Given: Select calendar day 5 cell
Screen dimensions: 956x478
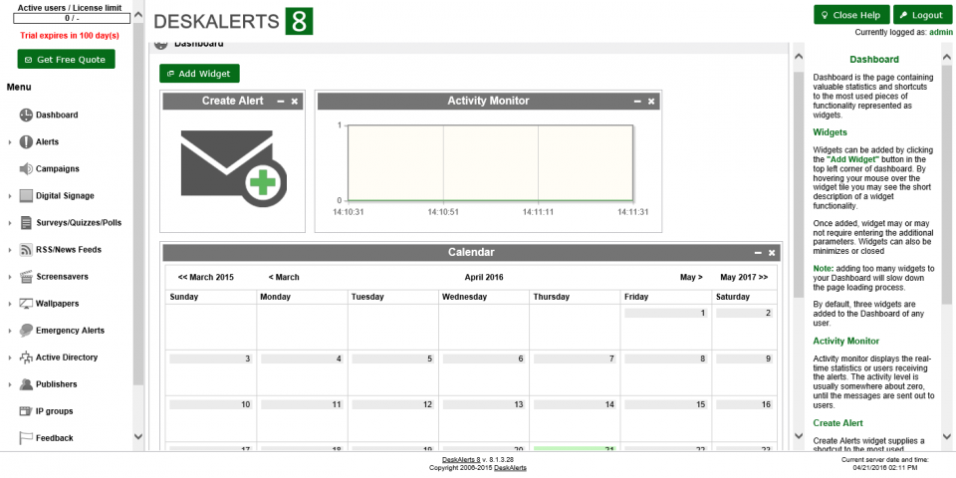Looking at the screenshot, I should click(x=392, y=373).
